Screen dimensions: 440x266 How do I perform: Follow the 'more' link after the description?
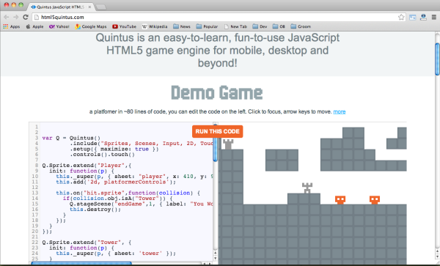coord(340,112)
